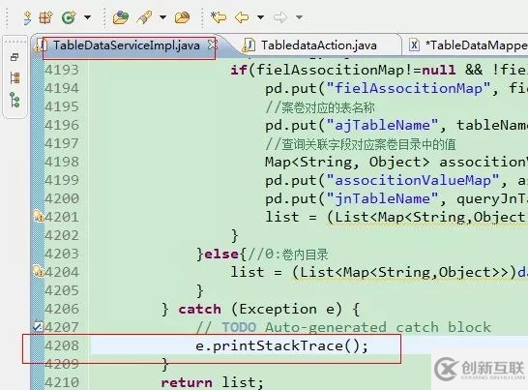
Task: Click the Open Type icon
Action: (121, 17)
